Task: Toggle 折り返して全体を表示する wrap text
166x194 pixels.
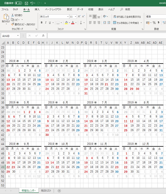Action: (x=127, y=17)
